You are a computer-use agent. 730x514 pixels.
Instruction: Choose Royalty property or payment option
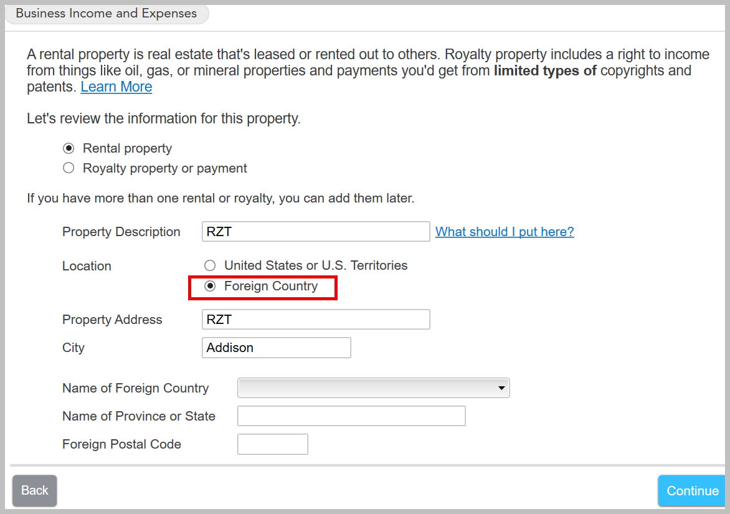pyautogui.click(x=69, y=168)
